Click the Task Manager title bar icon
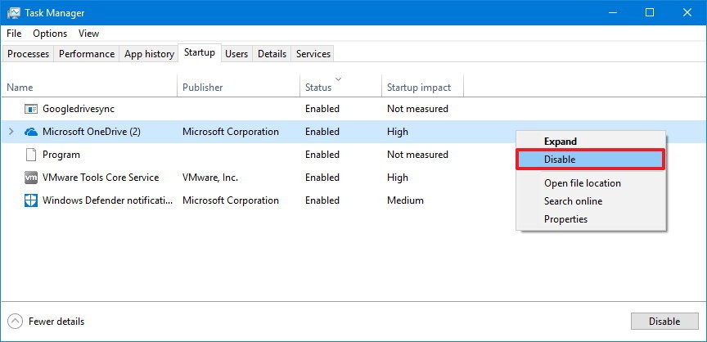This screenshot has width=707, height=342. pyautogui.click(x=14, y=12)
